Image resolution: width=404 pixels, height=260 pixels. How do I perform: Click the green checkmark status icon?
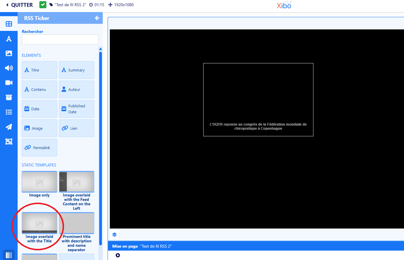[x=43, y=5]
